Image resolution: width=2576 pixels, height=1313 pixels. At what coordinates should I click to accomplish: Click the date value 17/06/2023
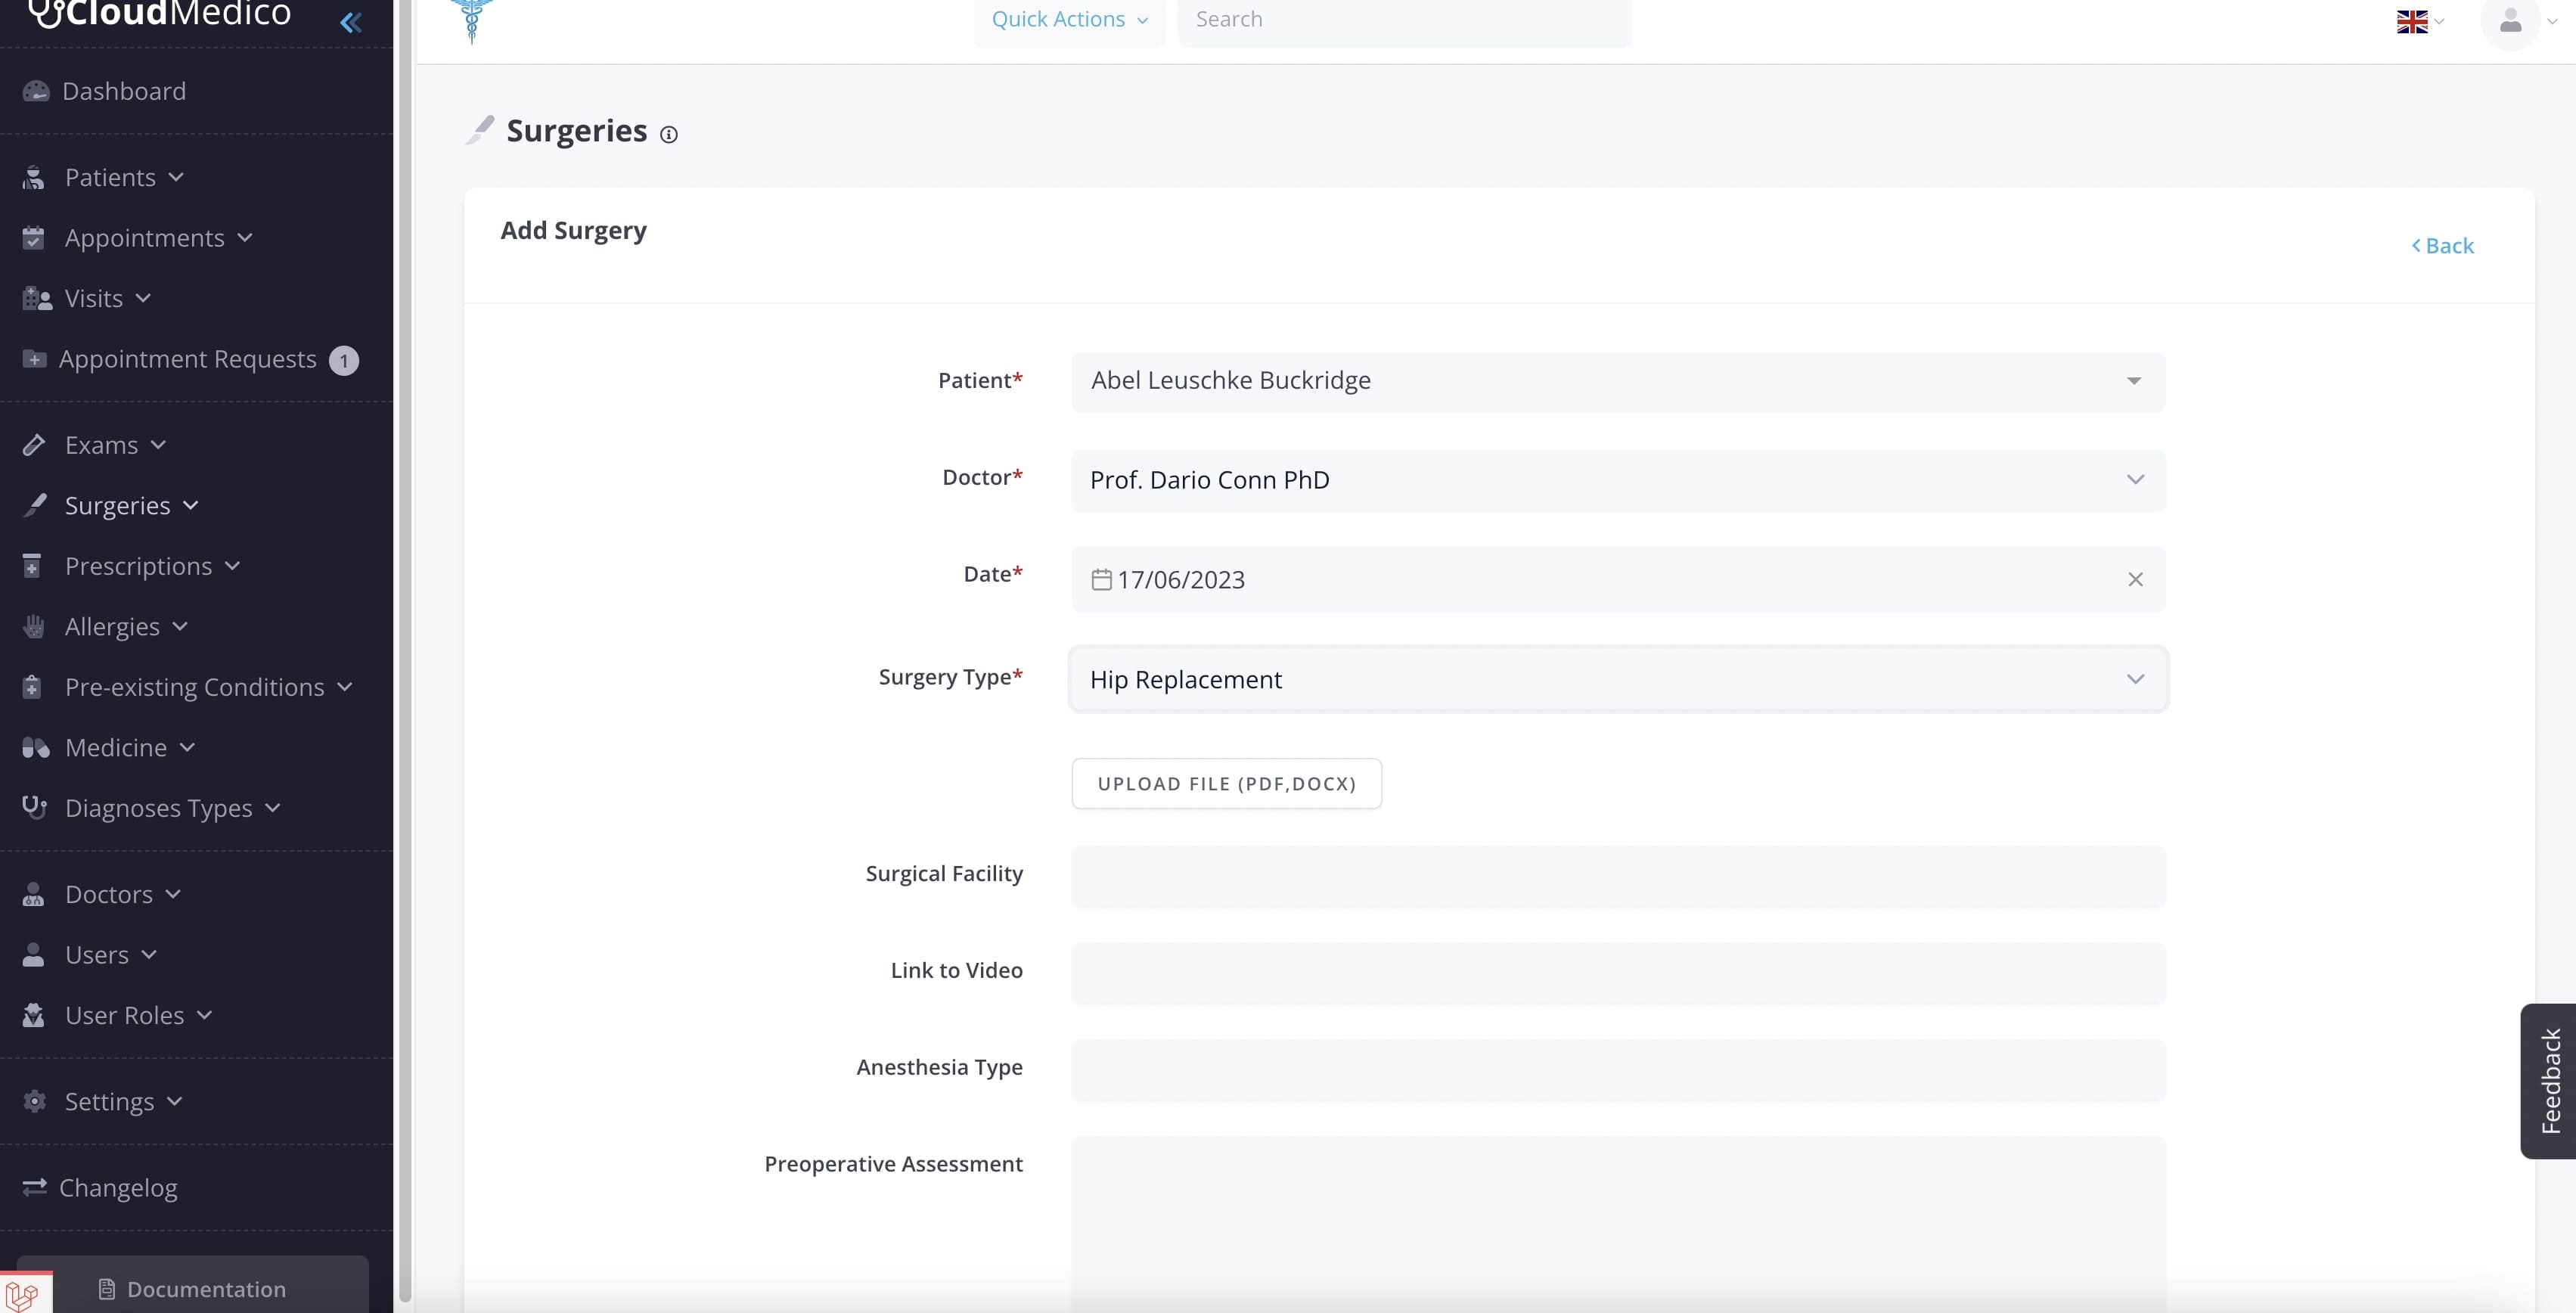click(x=1181, y=580)
